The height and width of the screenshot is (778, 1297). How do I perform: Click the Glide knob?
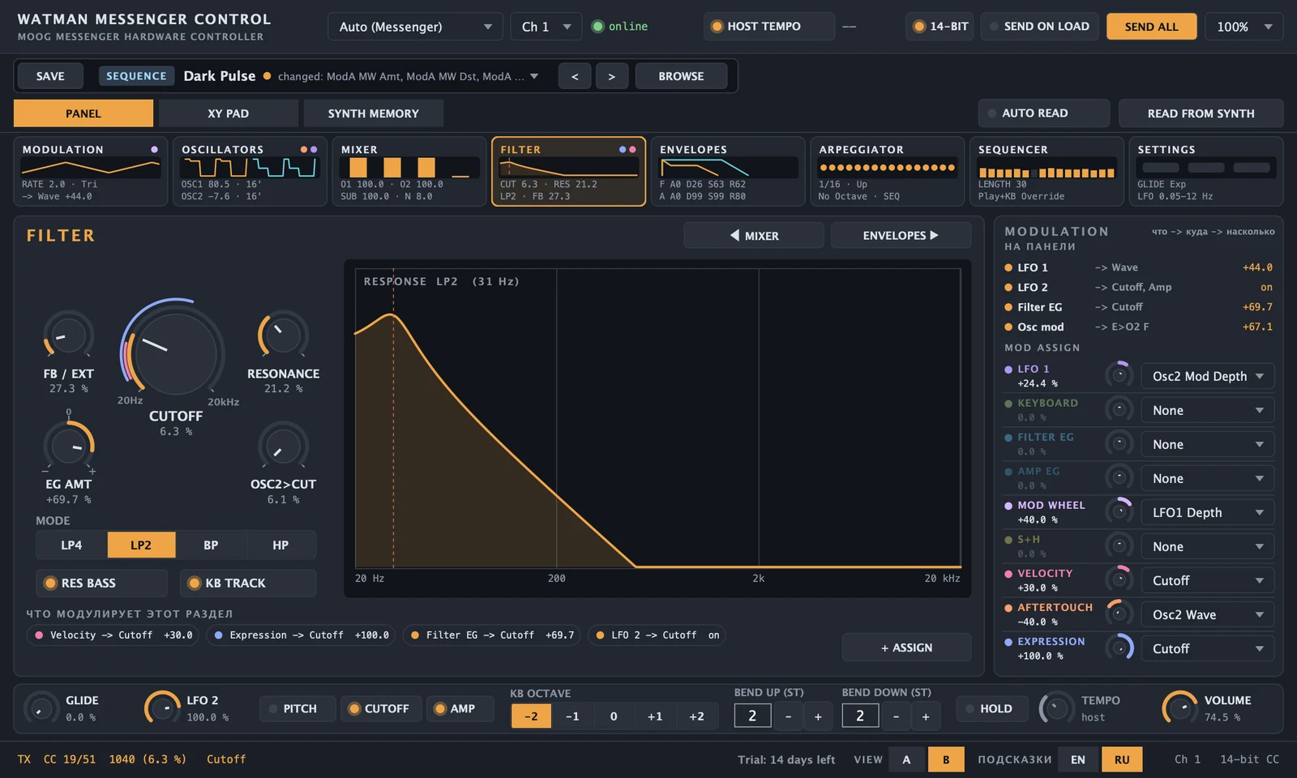point(41,708)
